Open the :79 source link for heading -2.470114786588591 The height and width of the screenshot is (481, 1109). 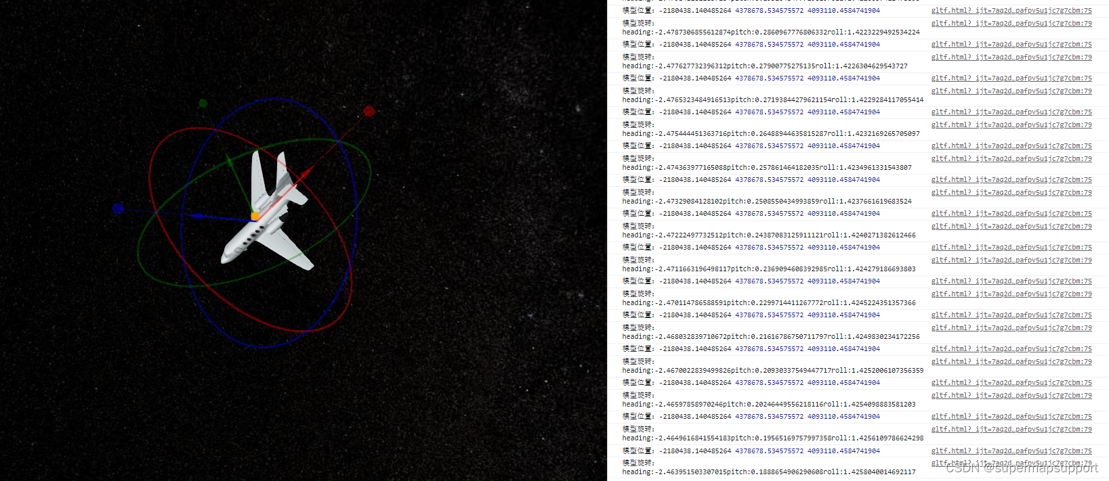1011,294
